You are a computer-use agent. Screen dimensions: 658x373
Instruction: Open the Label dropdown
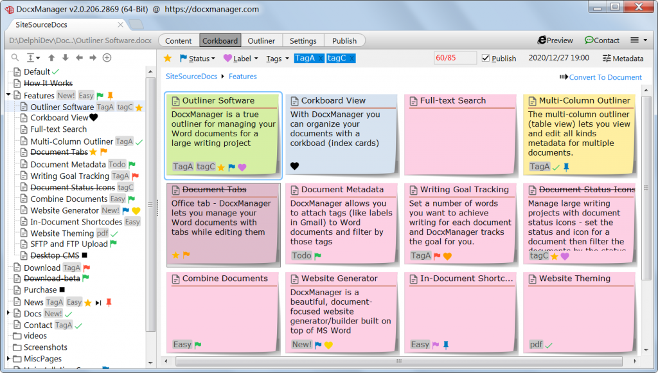241,59
